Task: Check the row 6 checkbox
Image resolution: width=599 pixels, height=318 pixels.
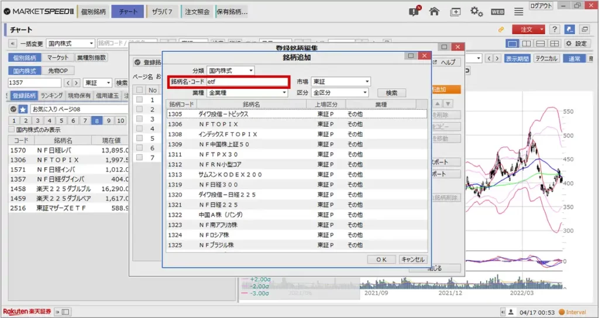Action: pyautogui.click(x=139, y=147)
